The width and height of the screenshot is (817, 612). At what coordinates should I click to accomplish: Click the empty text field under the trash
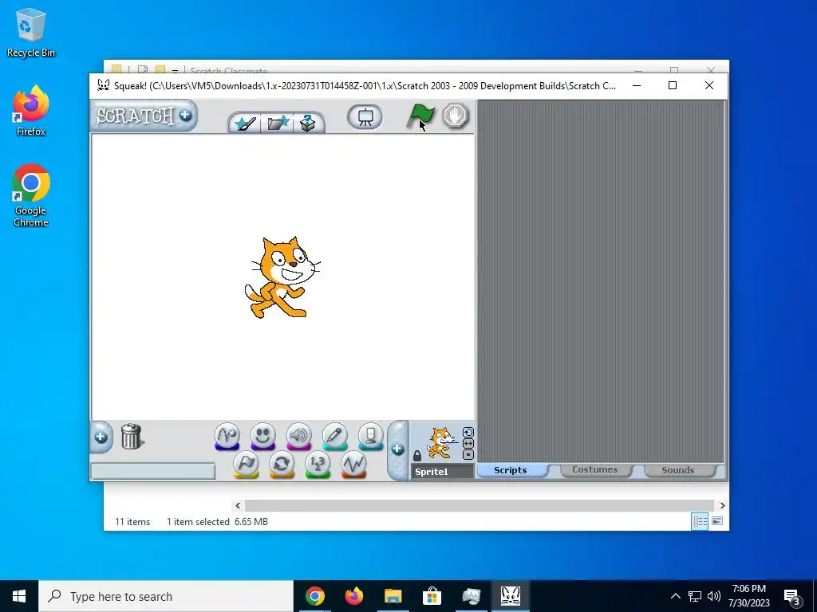coord(153,472)
